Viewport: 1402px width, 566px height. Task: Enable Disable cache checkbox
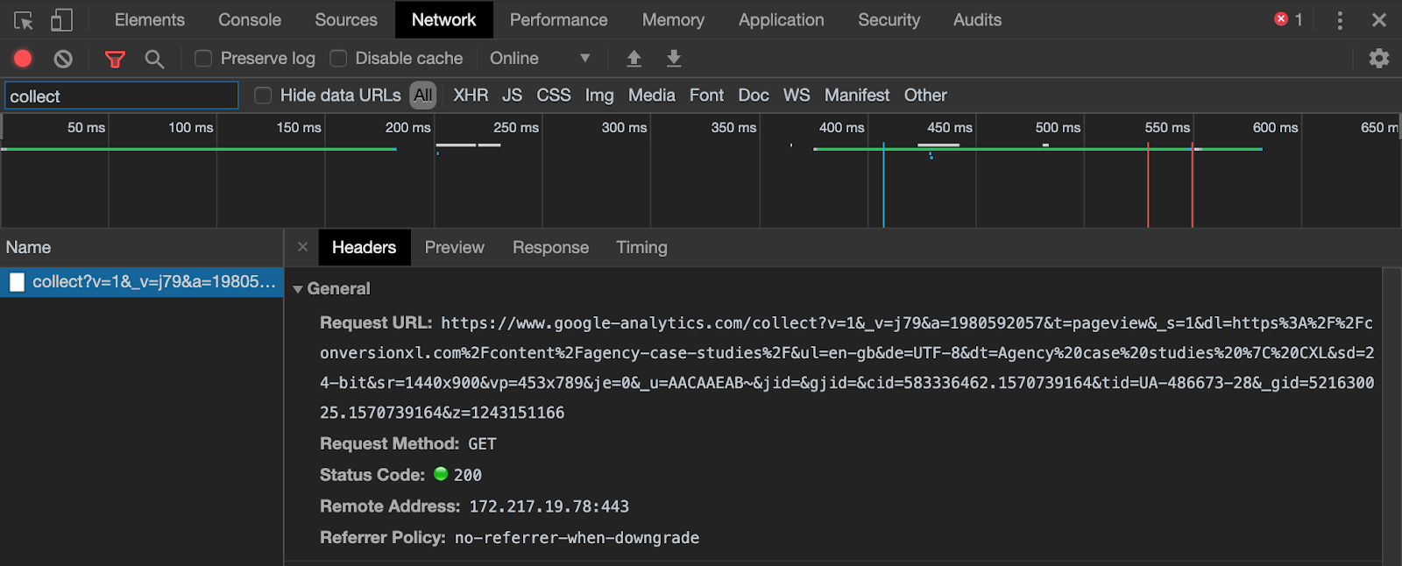click(338, 59)
